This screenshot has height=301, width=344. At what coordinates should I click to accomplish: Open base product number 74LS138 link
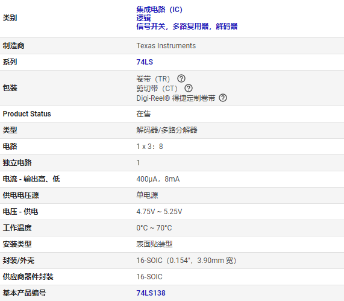click(x=151, y=293)
